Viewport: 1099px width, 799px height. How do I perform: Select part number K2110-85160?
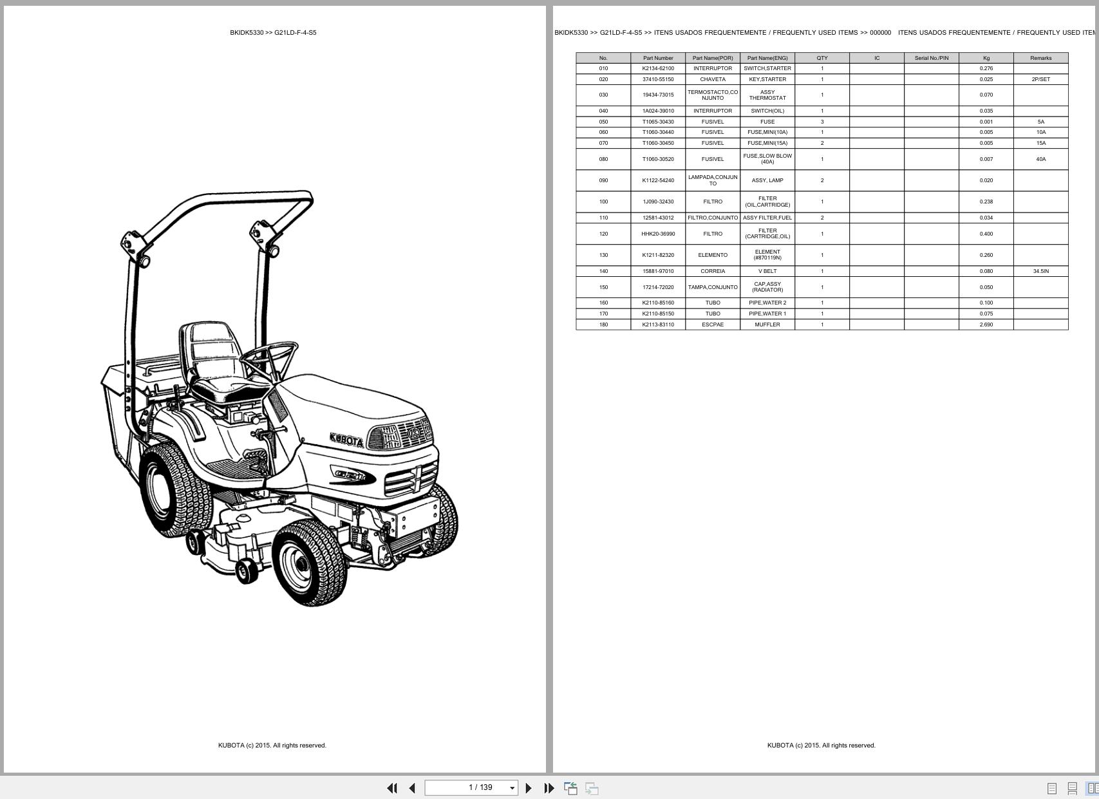click(658, 303)
